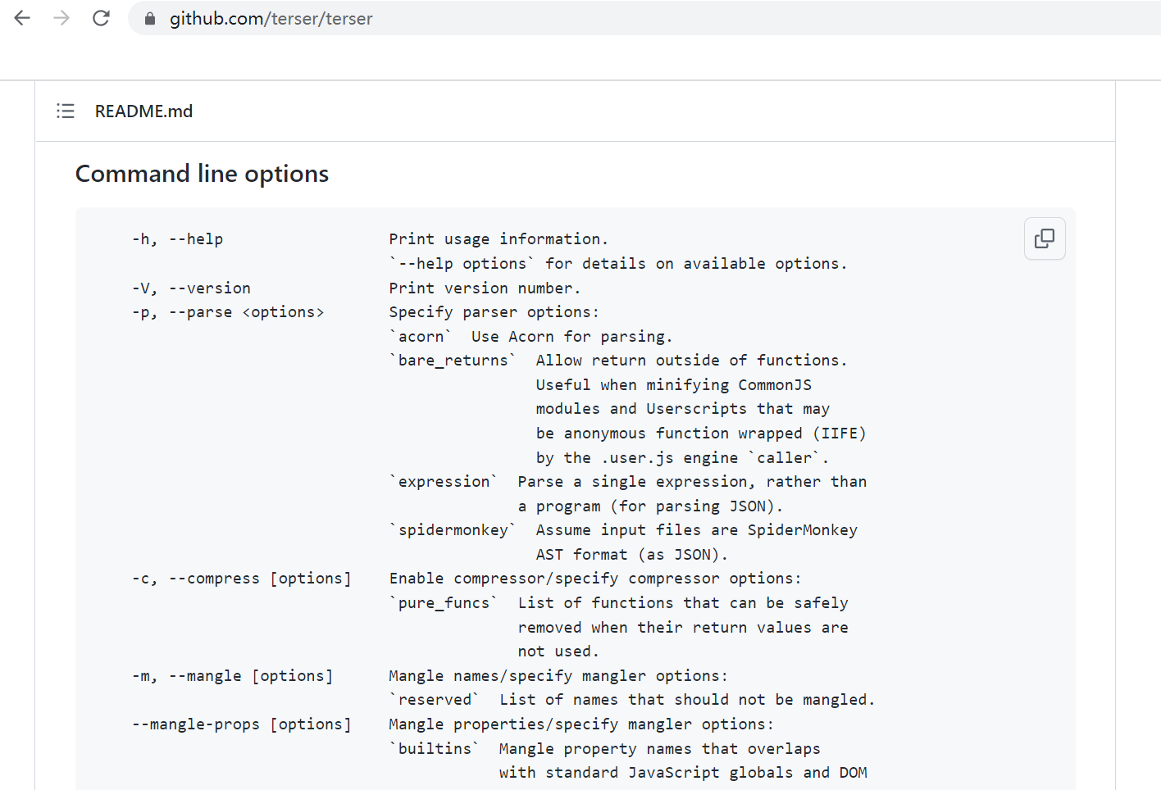
Task: Click 'Useful when minifying CommonJS' line
Action: [673, 385]
